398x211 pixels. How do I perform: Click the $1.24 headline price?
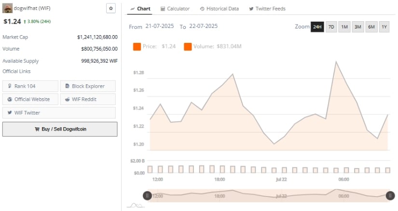point(12,22)
